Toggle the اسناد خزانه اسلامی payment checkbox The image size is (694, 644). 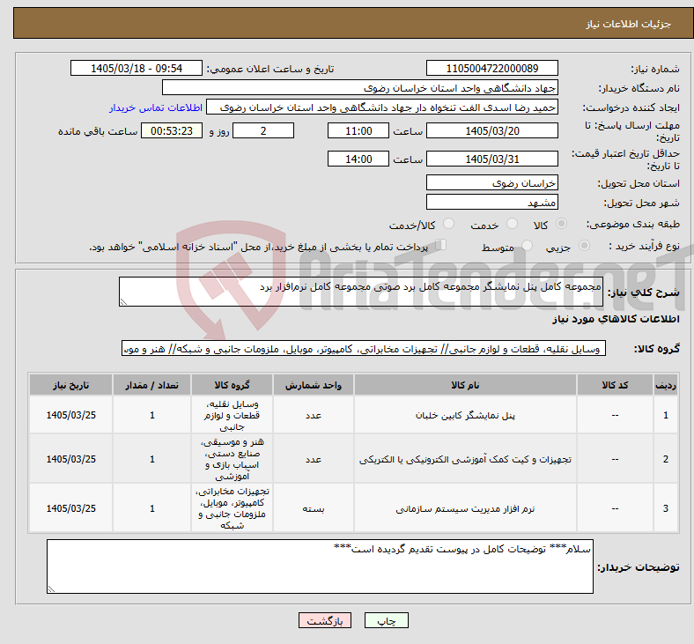point(441,245)
